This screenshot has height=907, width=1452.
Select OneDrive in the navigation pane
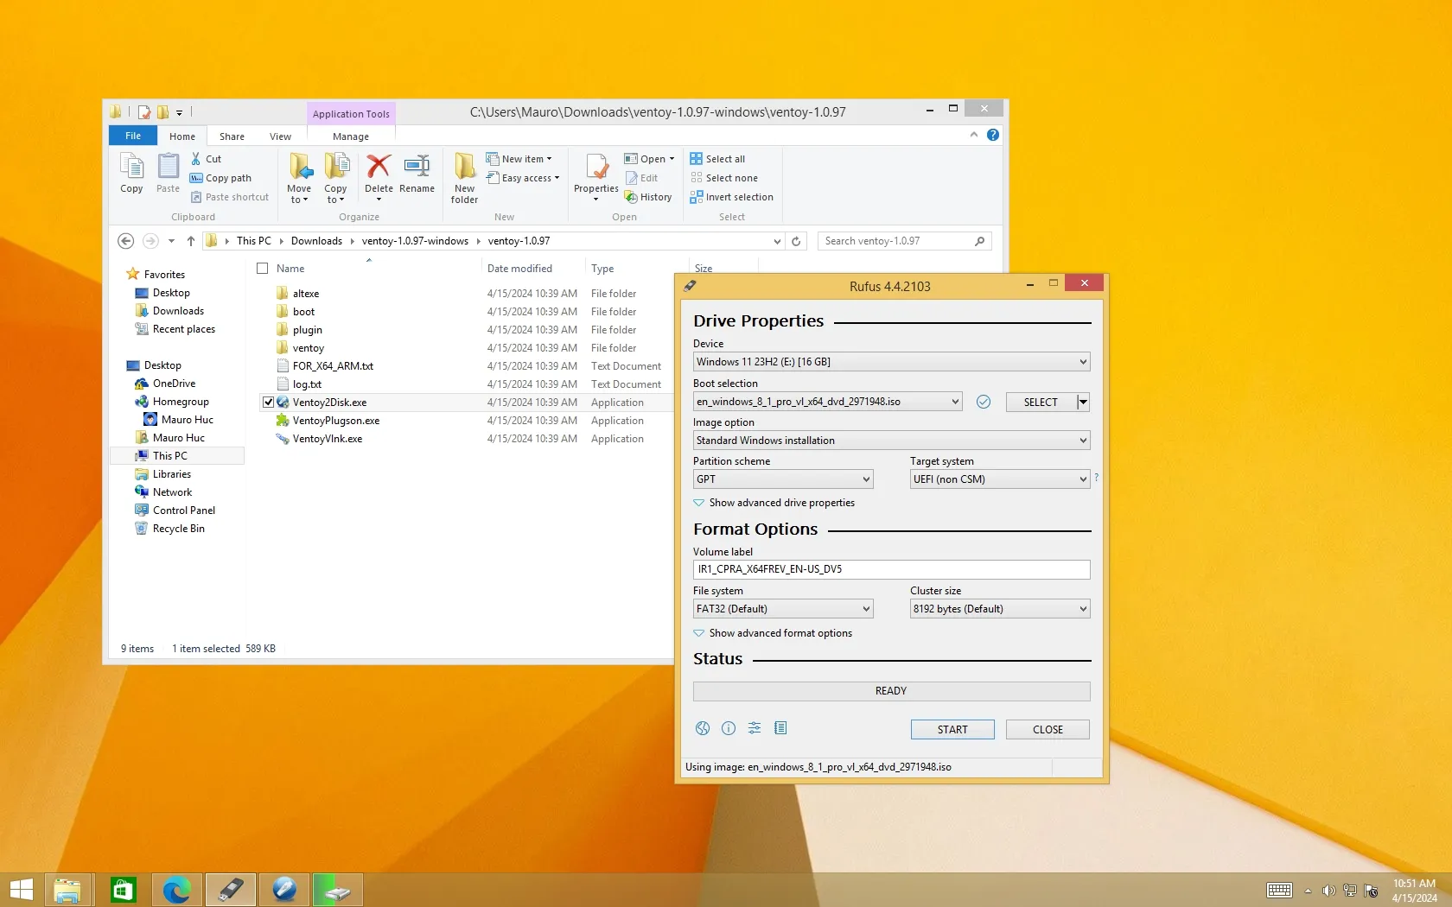click(174, 384)
